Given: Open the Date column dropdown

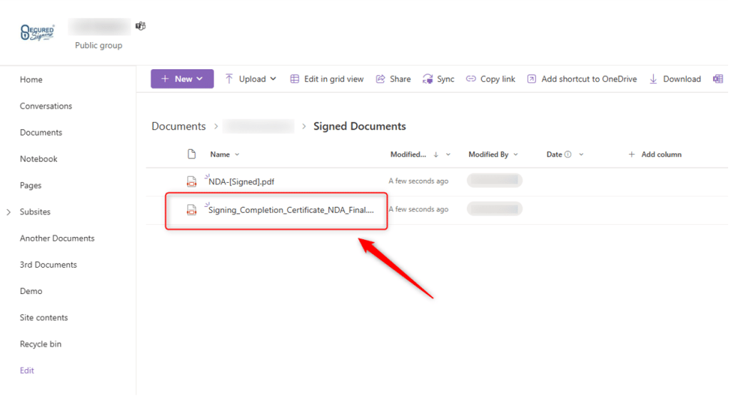Looking at the screenshot, I should click(581, 154).
